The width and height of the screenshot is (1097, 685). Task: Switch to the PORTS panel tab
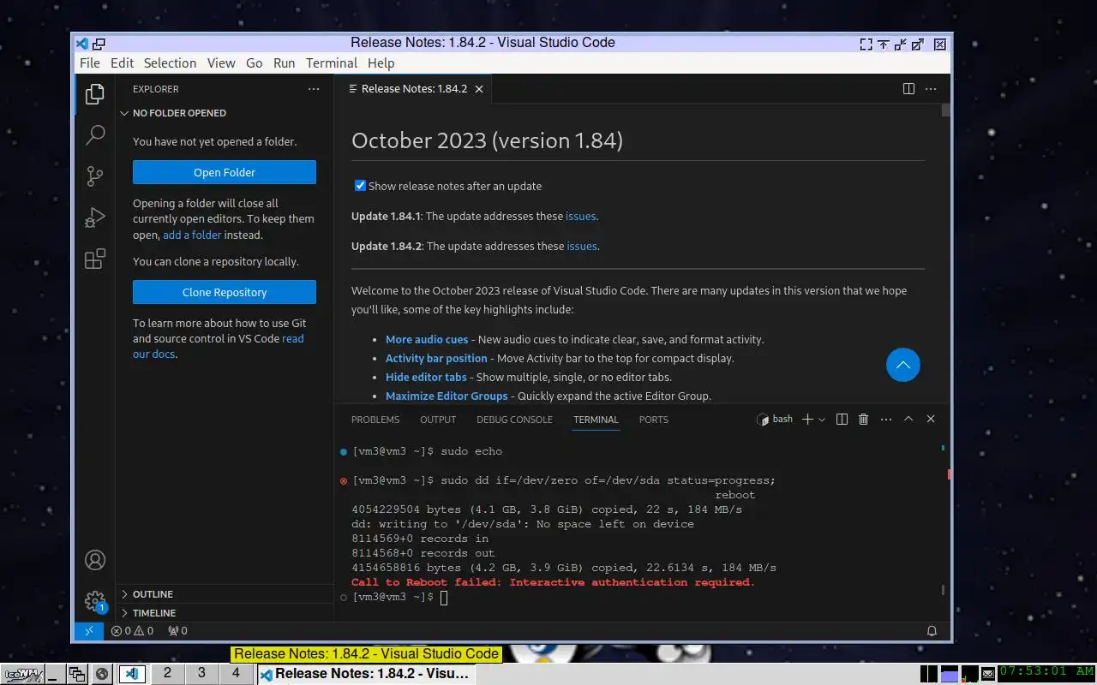[x=654, y=420]
